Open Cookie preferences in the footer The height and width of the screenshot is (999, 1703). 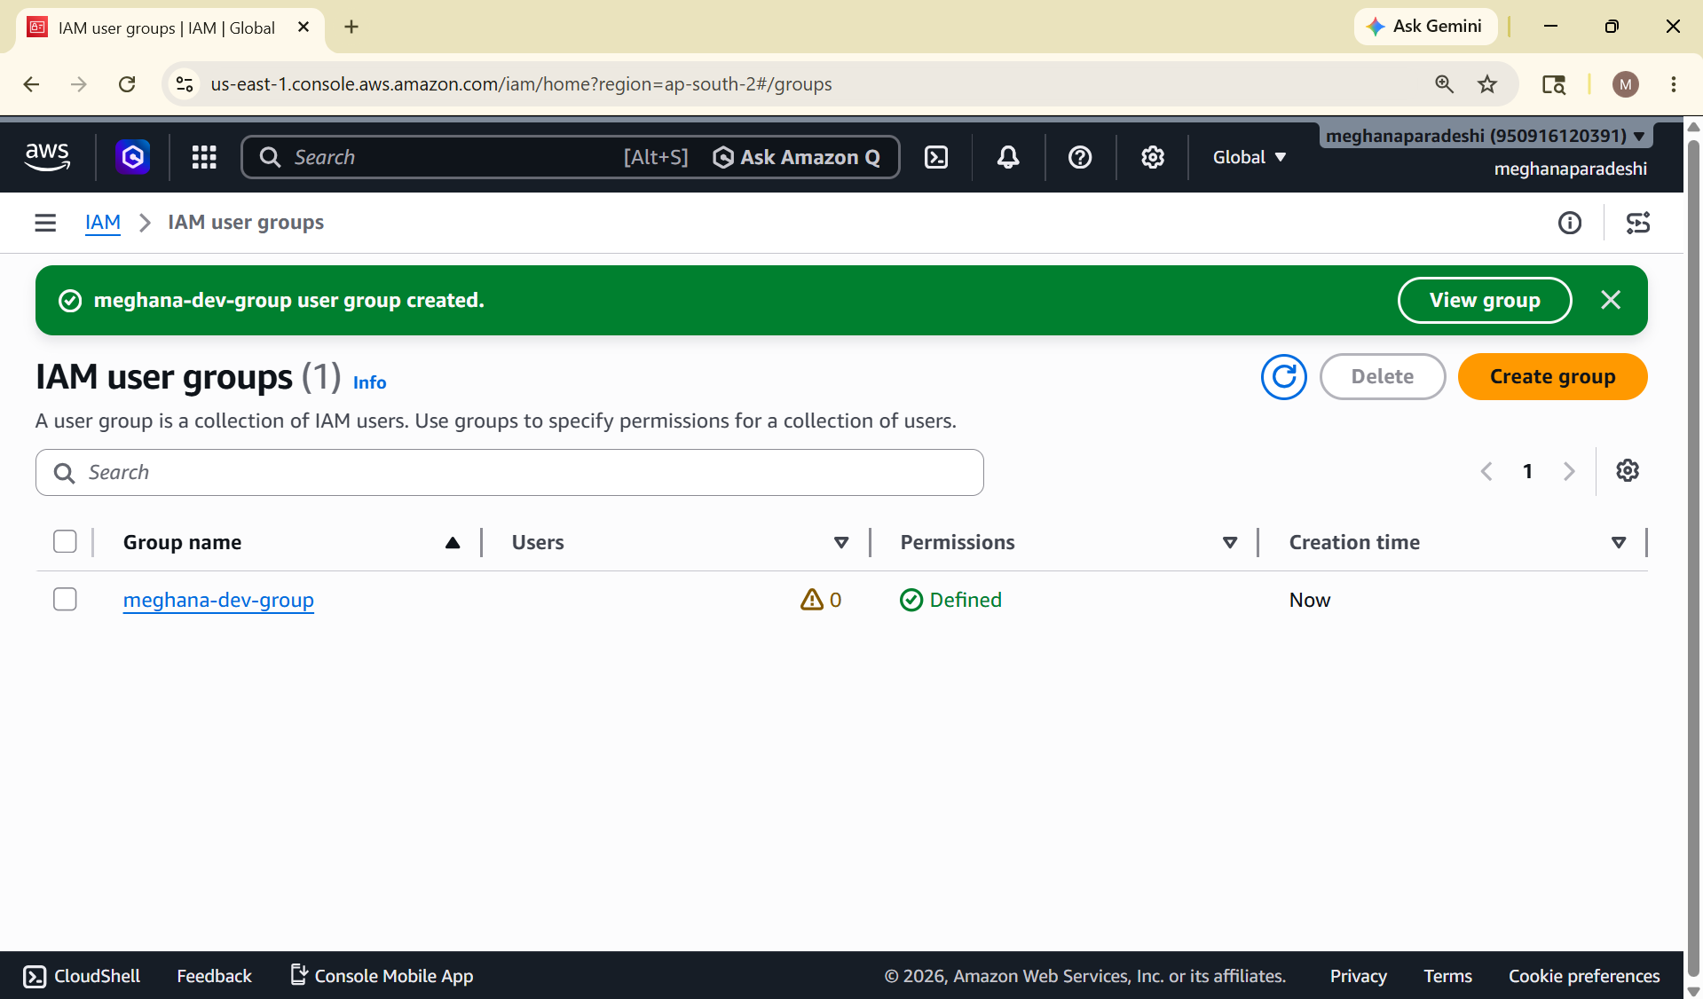[x=1584, y=976]
